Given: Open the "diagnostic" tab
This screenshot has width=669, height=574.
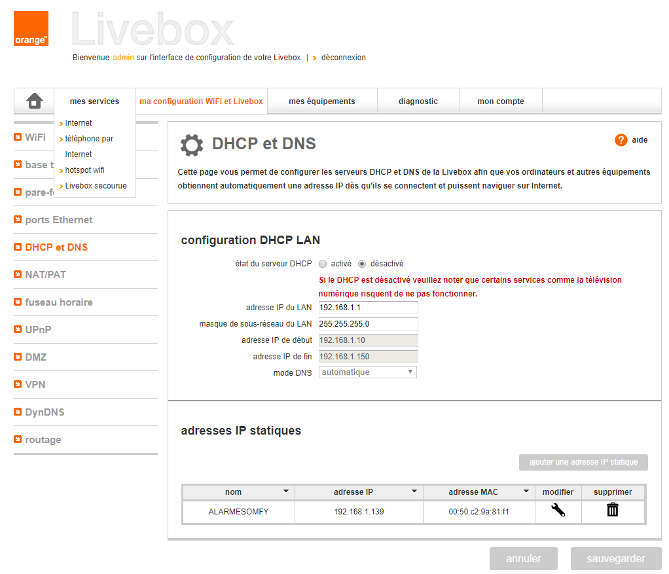Looking at the screenshot, I should 418,101.
